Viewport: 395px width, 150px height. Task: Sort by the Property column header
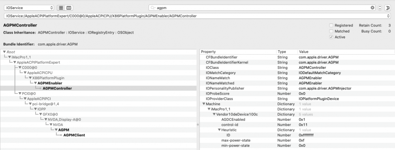tap(238, 52)
